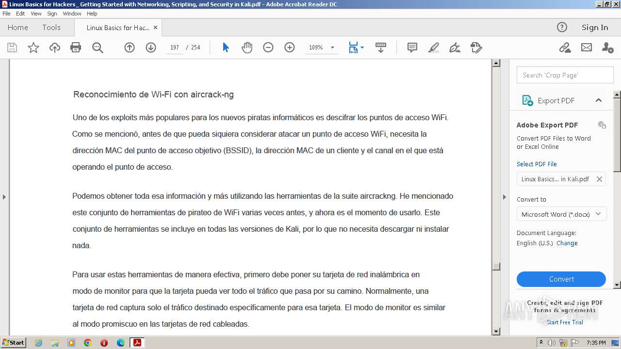621x349 pixels.
Task: Share with others person icon
Action: 607,48
